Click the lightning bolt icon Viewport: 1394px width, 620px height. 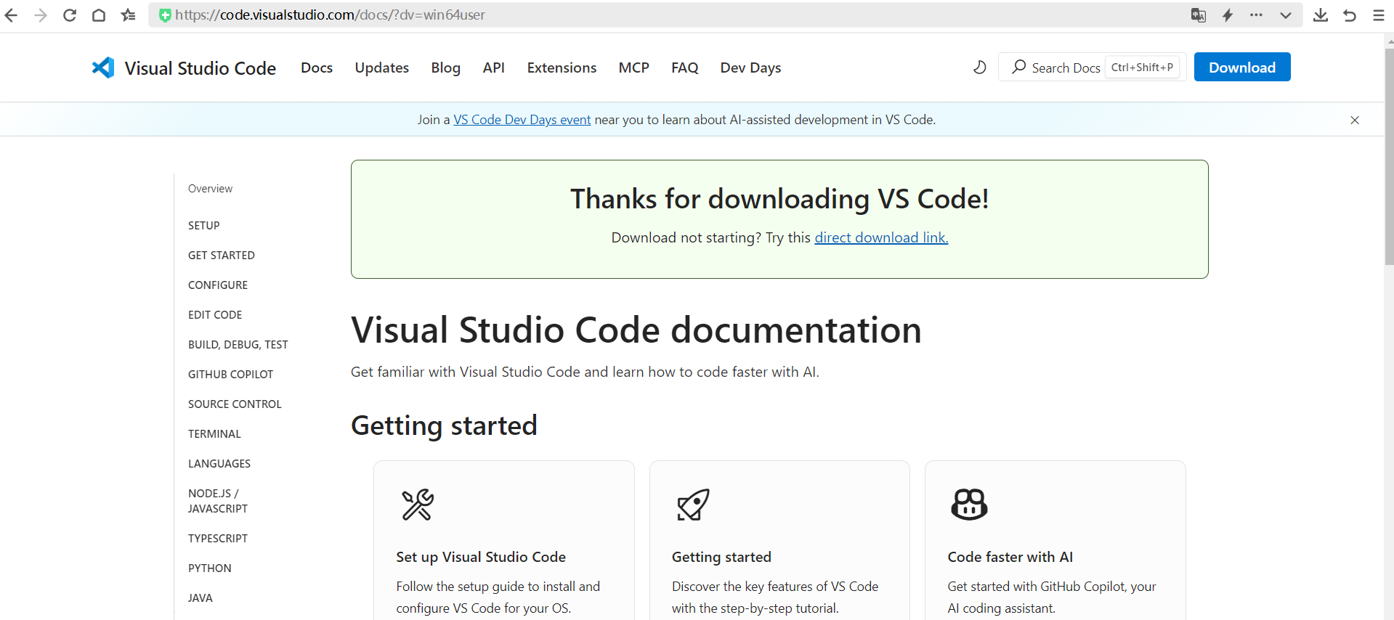click(x=1228, y=15)
